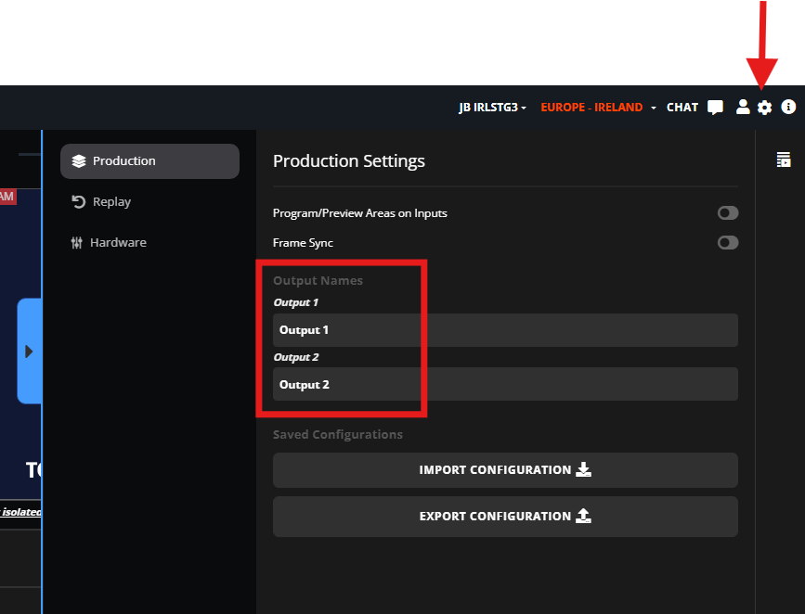The width and height of the screenshot is (805, 614).
Task: Click the Export Configuration button
Action: point(505,516)
